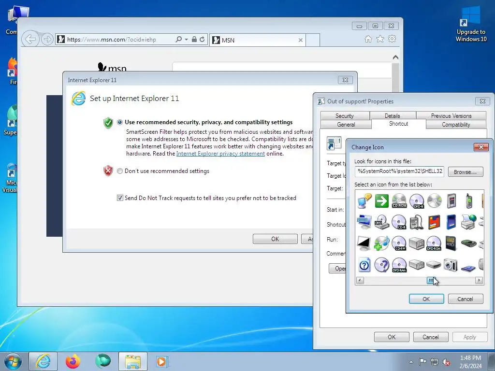Open a new IE tab
Screen dimensions: 495x371
tap(313, 40)
